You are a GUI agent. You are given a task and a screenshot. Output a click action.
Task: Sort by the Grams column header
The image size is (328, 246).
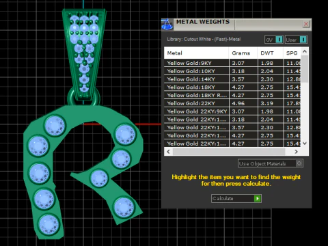tap(243, 53)
